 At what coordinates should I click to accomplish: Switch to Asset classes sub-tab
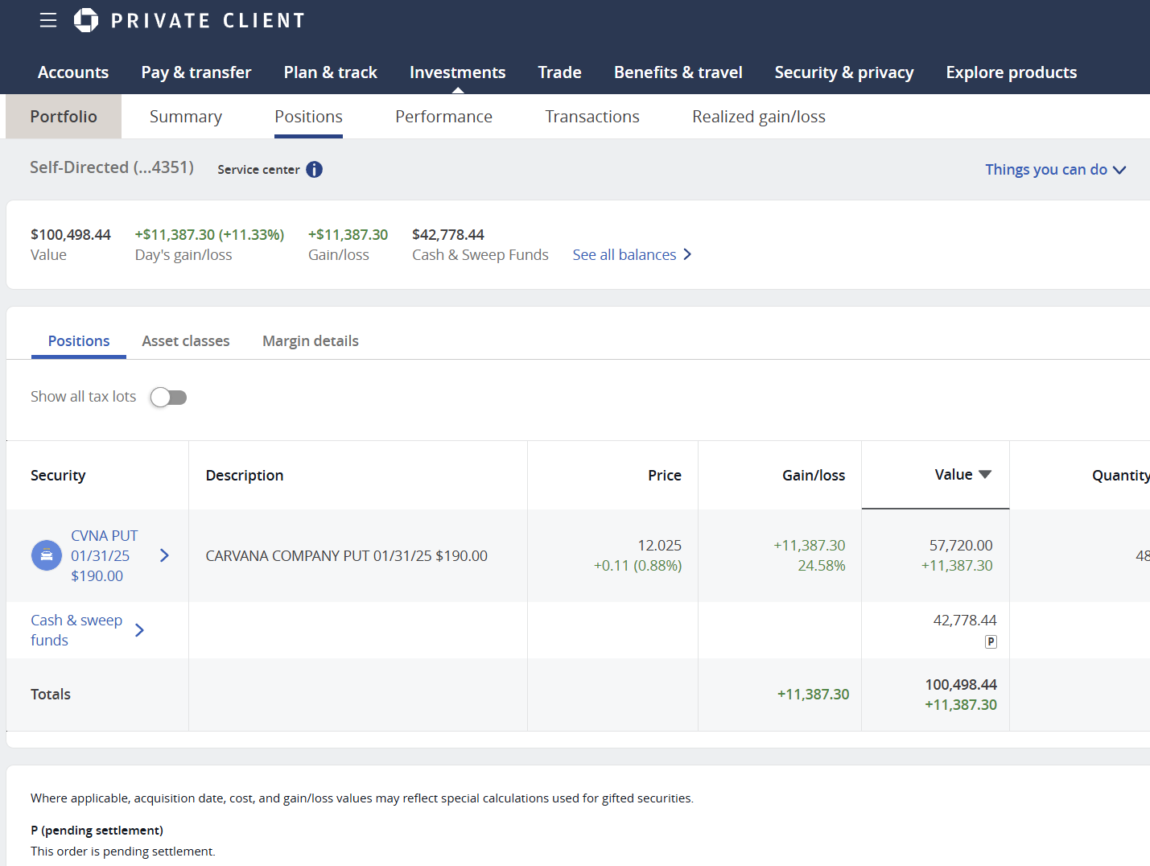(x=186, y=341)
